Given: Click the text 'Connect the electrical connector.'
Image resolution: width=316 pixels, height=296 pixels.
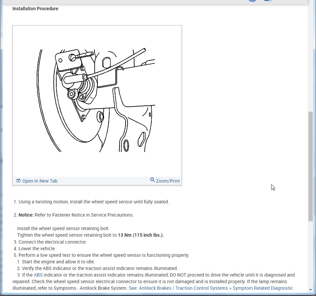Looking at the screenshot, I should click(53, 242).
